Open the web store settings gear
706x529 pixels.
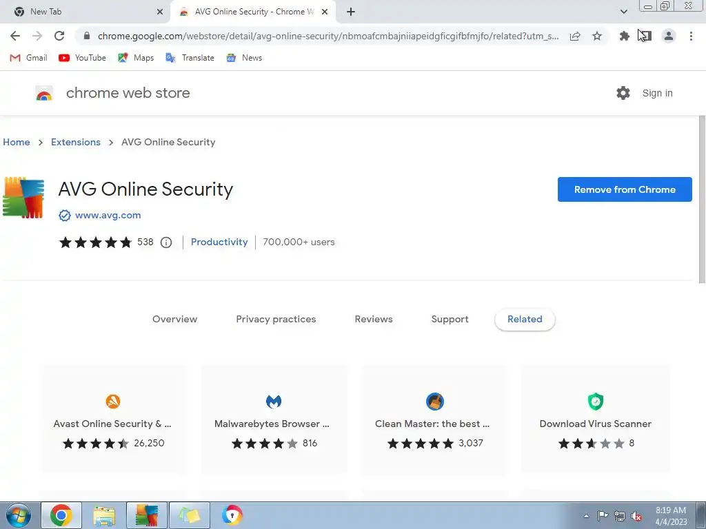coord(623,93)
